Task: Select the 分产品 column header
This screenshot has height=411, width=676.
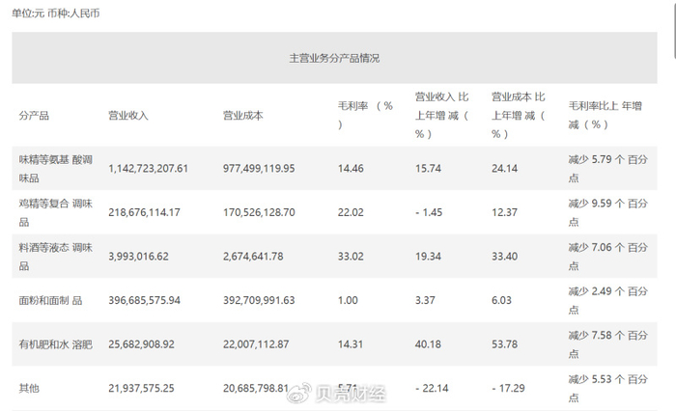Action: [x=34, y=116]
